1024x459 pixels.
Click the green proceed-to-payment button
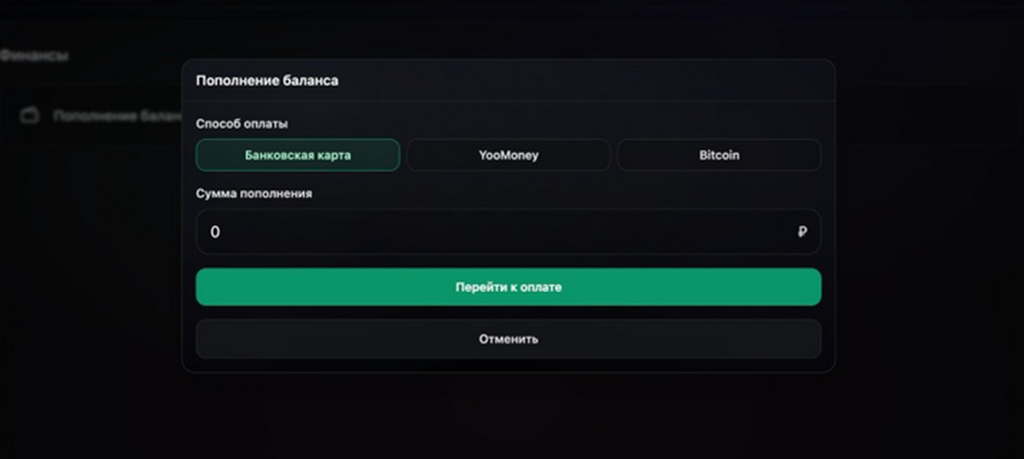508,287
